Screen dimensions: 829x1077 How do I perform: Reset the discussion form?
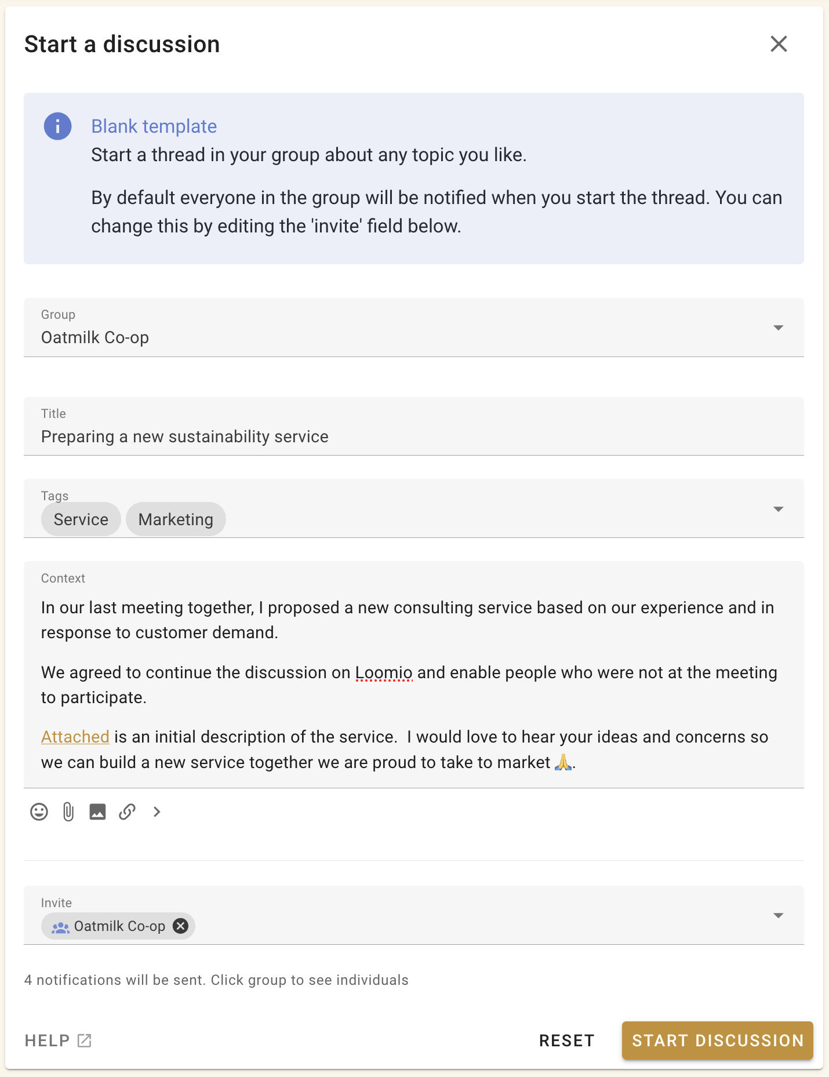coord(566,1040)
